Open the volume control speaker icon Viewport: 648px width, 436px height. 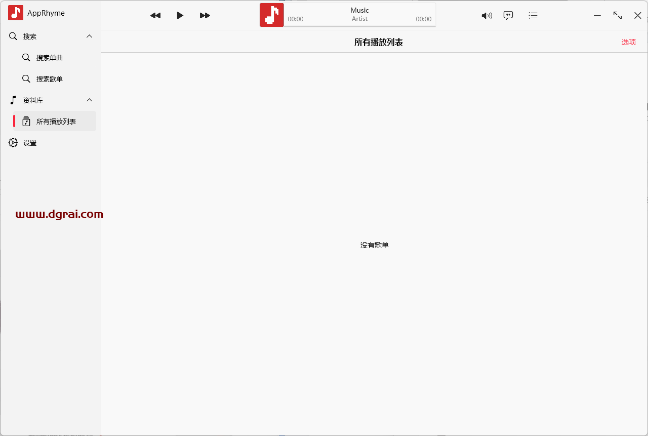click(x=487, y=16)
